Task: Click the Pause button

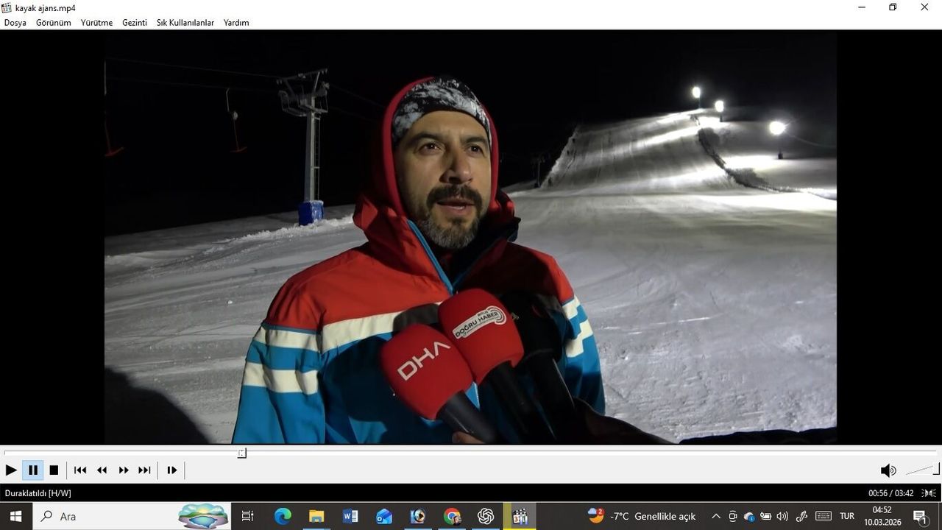Action: 33,470
